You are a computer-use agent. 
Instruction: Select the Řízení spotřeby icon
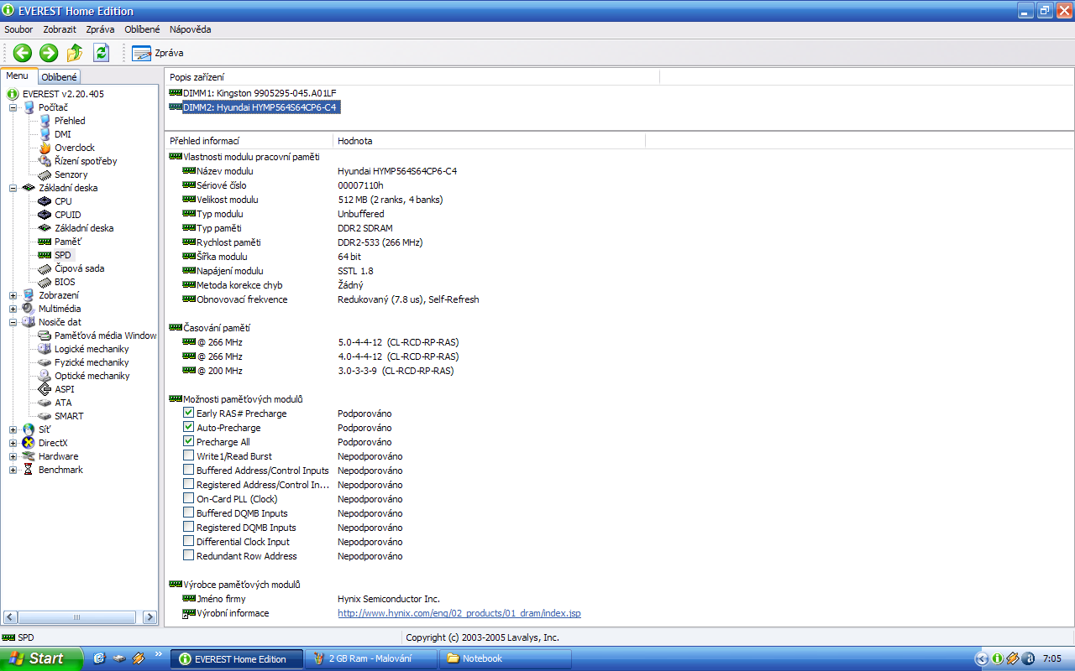click(x=45, y=161)
